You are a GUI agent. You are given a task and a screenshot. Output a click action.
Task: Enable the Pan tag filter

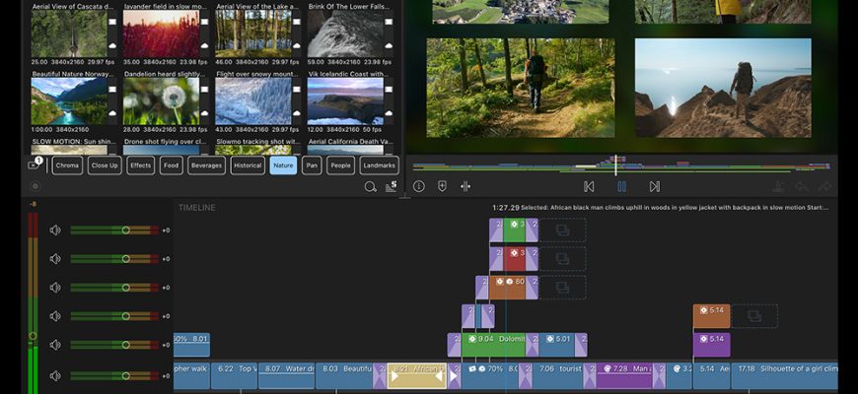pos(312,165)
